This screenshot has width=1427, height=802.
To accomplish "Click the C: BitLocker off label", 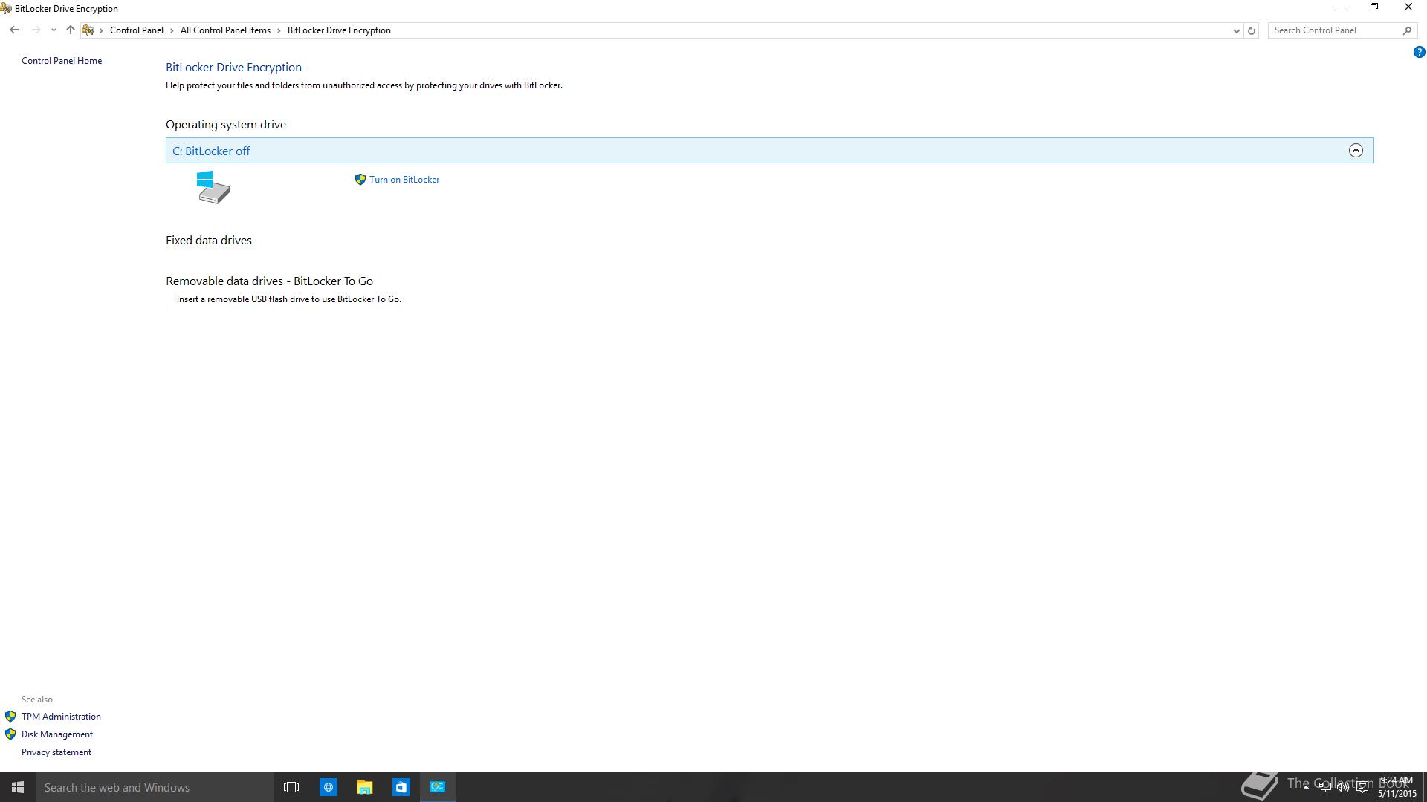I will click(211, 151).
